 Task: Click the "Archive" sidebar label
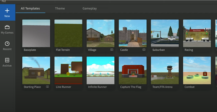point(7,66)
